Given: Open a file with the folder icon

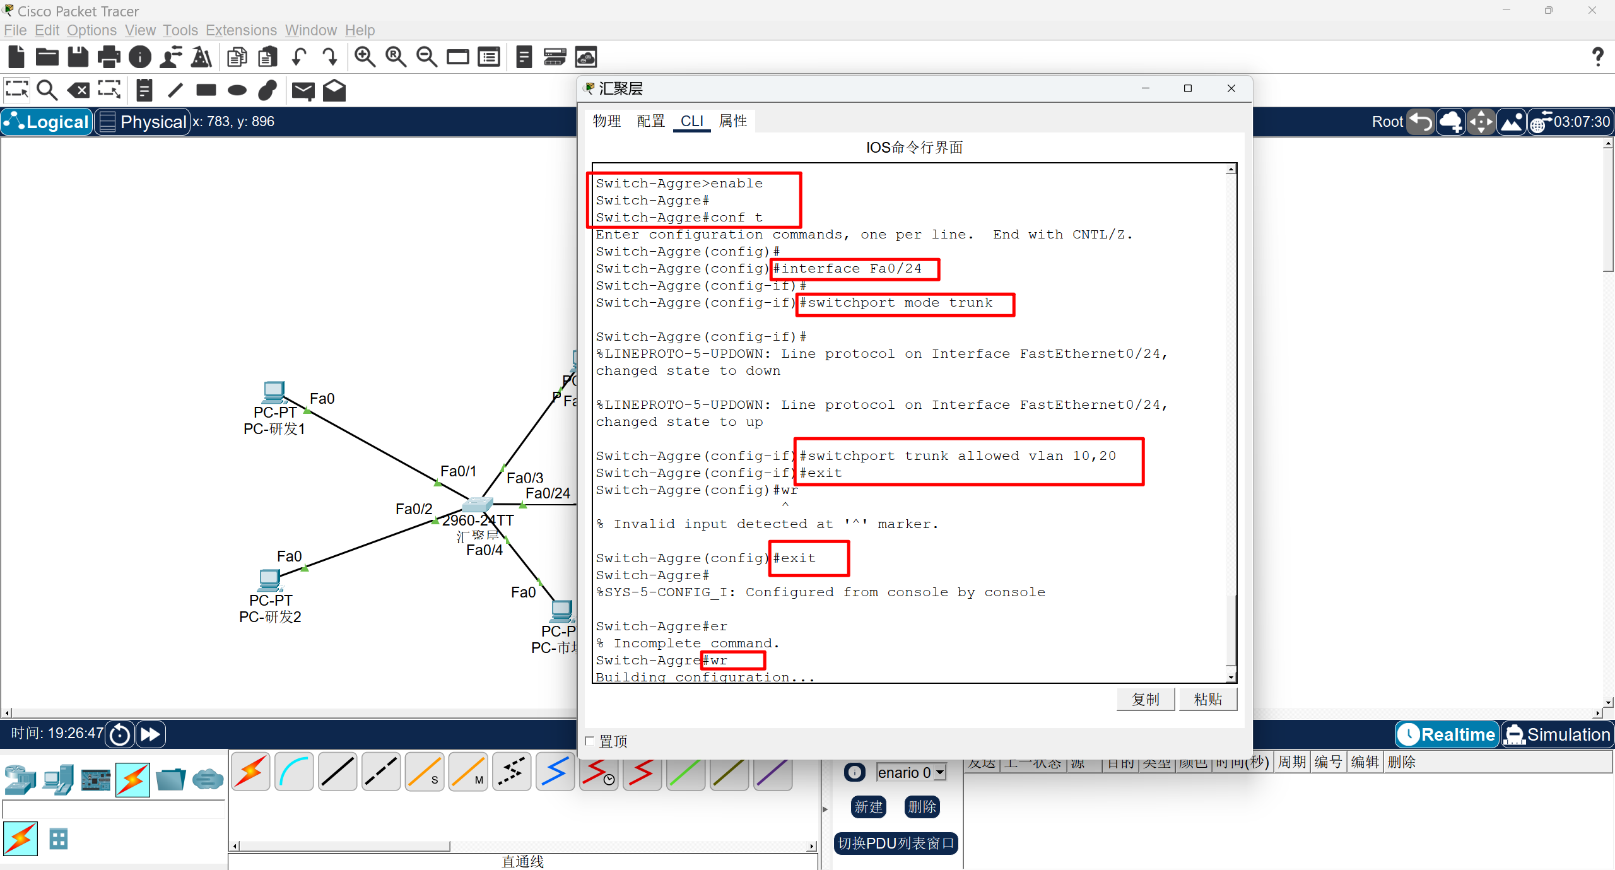Looking at the screenshot, I should (x=47, y=57).
